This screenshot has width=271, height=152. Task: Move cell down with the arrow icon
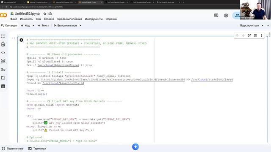click(243, 35)
